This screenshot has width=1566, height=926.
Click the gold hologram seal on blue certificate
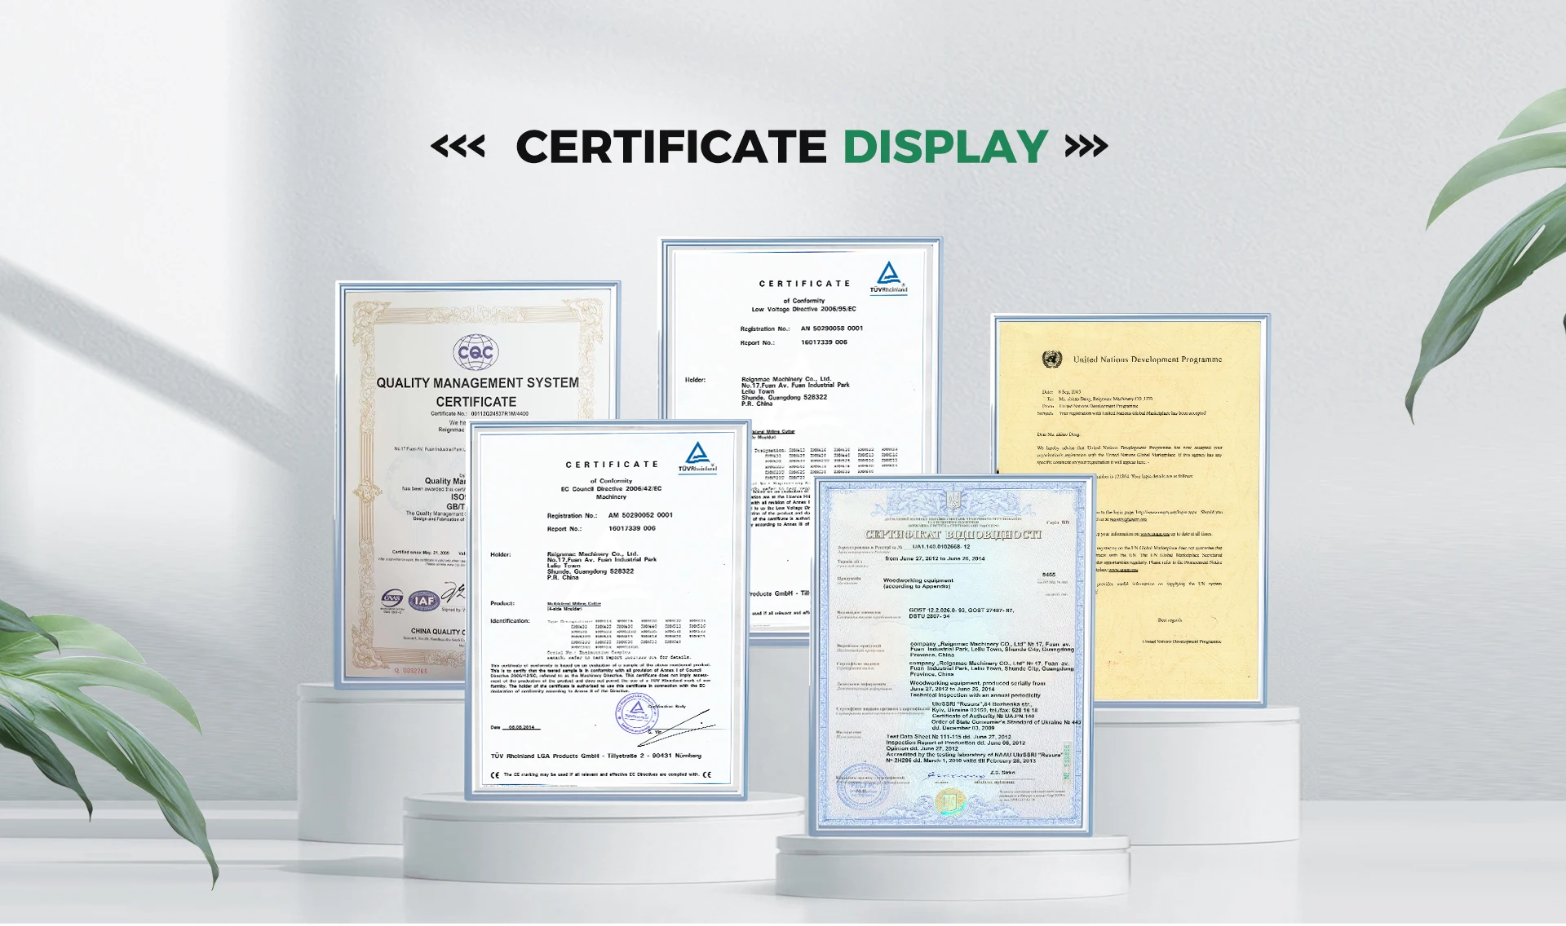pyautogui.click(x=949, y=801)
